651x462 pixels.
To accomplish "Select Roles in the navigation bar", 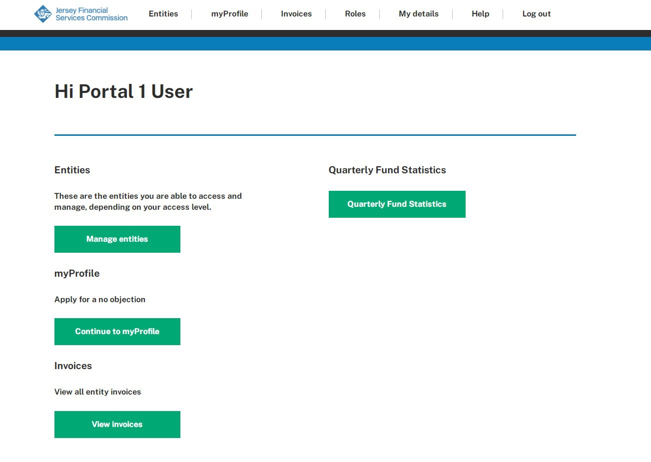I will coord(355,14).
